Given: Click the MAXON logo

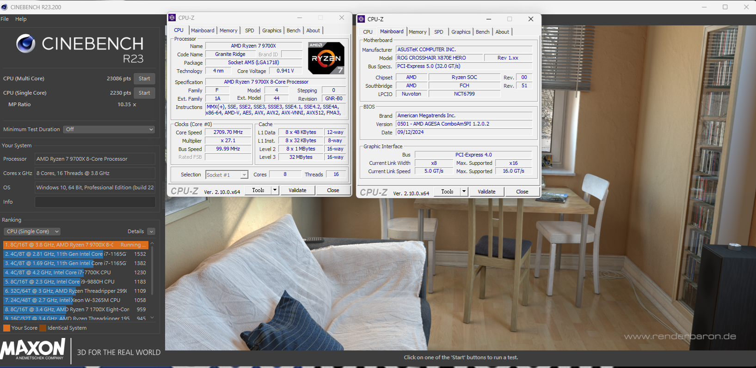Looking at the screenshot, I should [33, 350].
